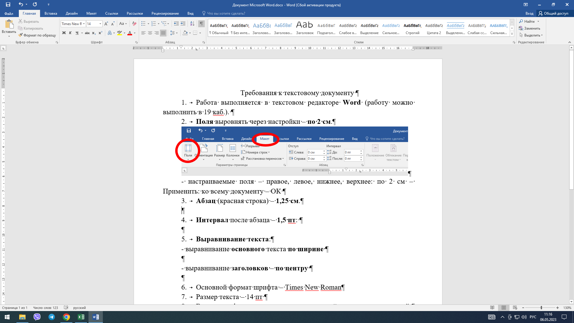
Task: Open paragraph settings dialog launcher
Action: coord(204,42)
